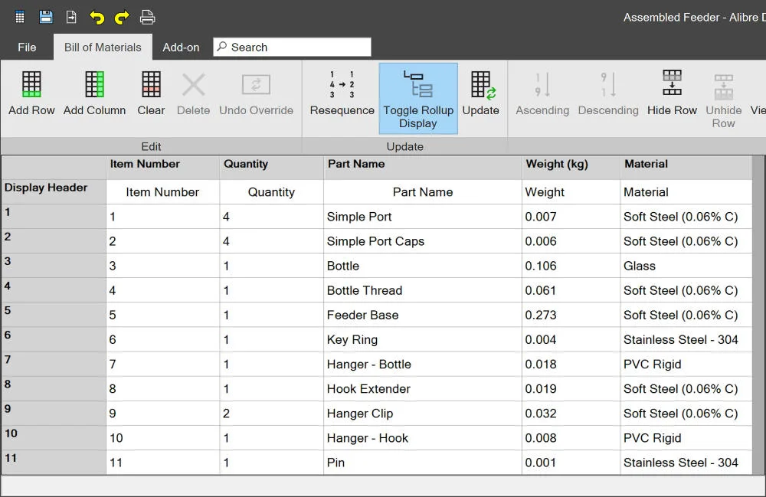The height and width of the screenshot is (497, 766).
Task: Switch to the Bill of Materials tab
Action: [x=103, y=47]
